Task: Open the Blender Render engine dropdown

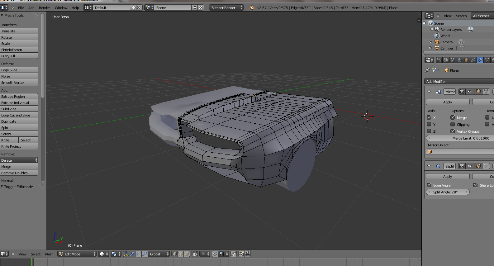Action: click(x=226, y=7)
